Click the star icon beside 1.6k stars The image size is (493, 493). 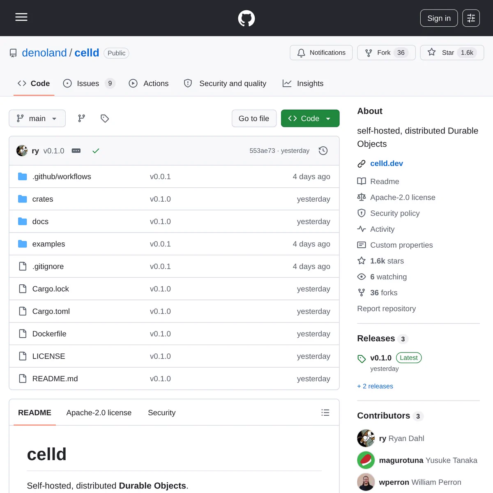(362, 261)
